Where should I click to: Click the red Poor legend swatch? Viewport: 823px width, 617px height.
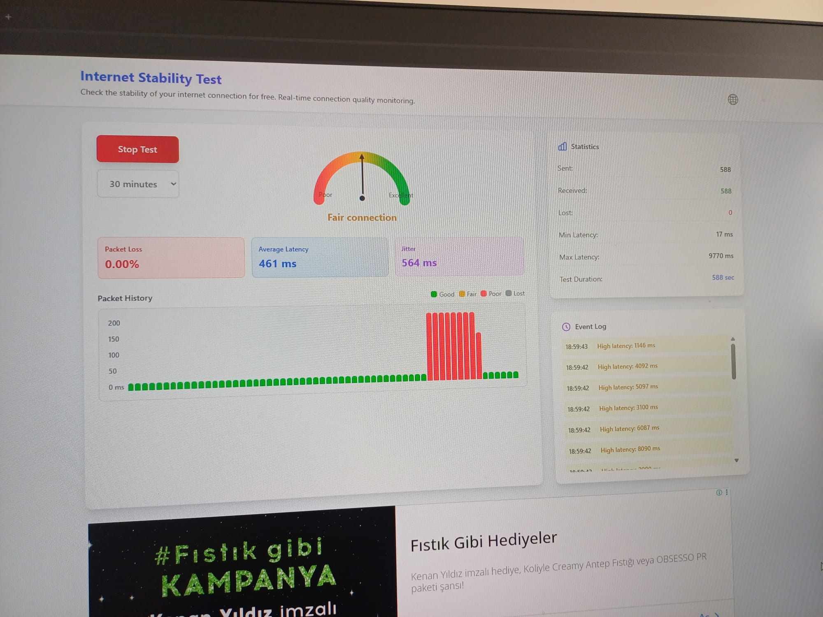484,293
